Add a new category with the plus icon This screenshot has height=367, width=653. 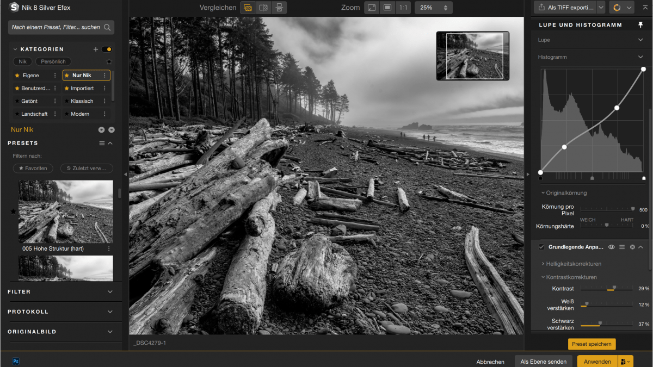[x=96, y=49]
